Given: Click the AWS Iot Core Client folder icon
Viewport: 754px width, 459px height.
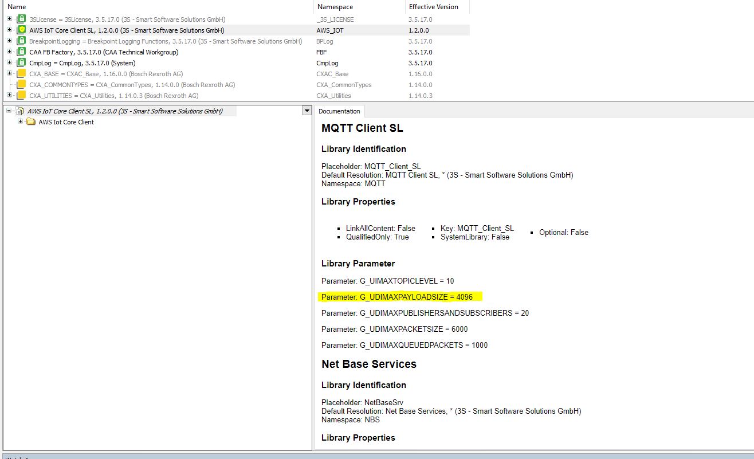Looking at the screenshot, I should (31, 122).
